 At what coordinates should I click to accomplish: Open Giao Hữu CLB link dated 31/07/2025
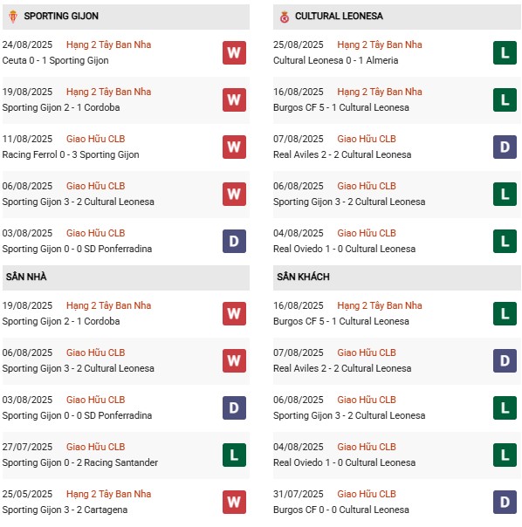point(367,494)
